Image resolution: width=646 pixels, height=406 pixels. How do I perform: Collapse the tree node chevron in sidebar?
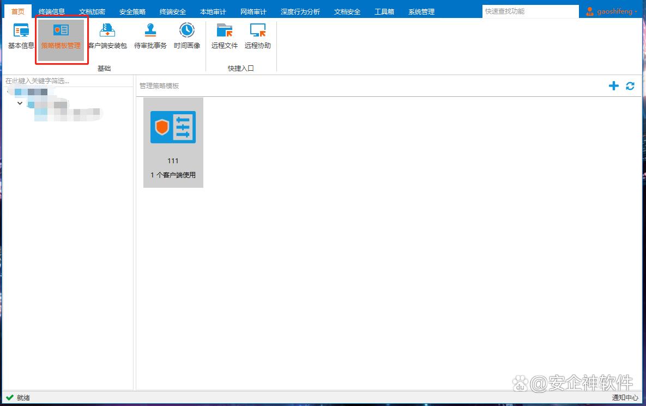20,103
